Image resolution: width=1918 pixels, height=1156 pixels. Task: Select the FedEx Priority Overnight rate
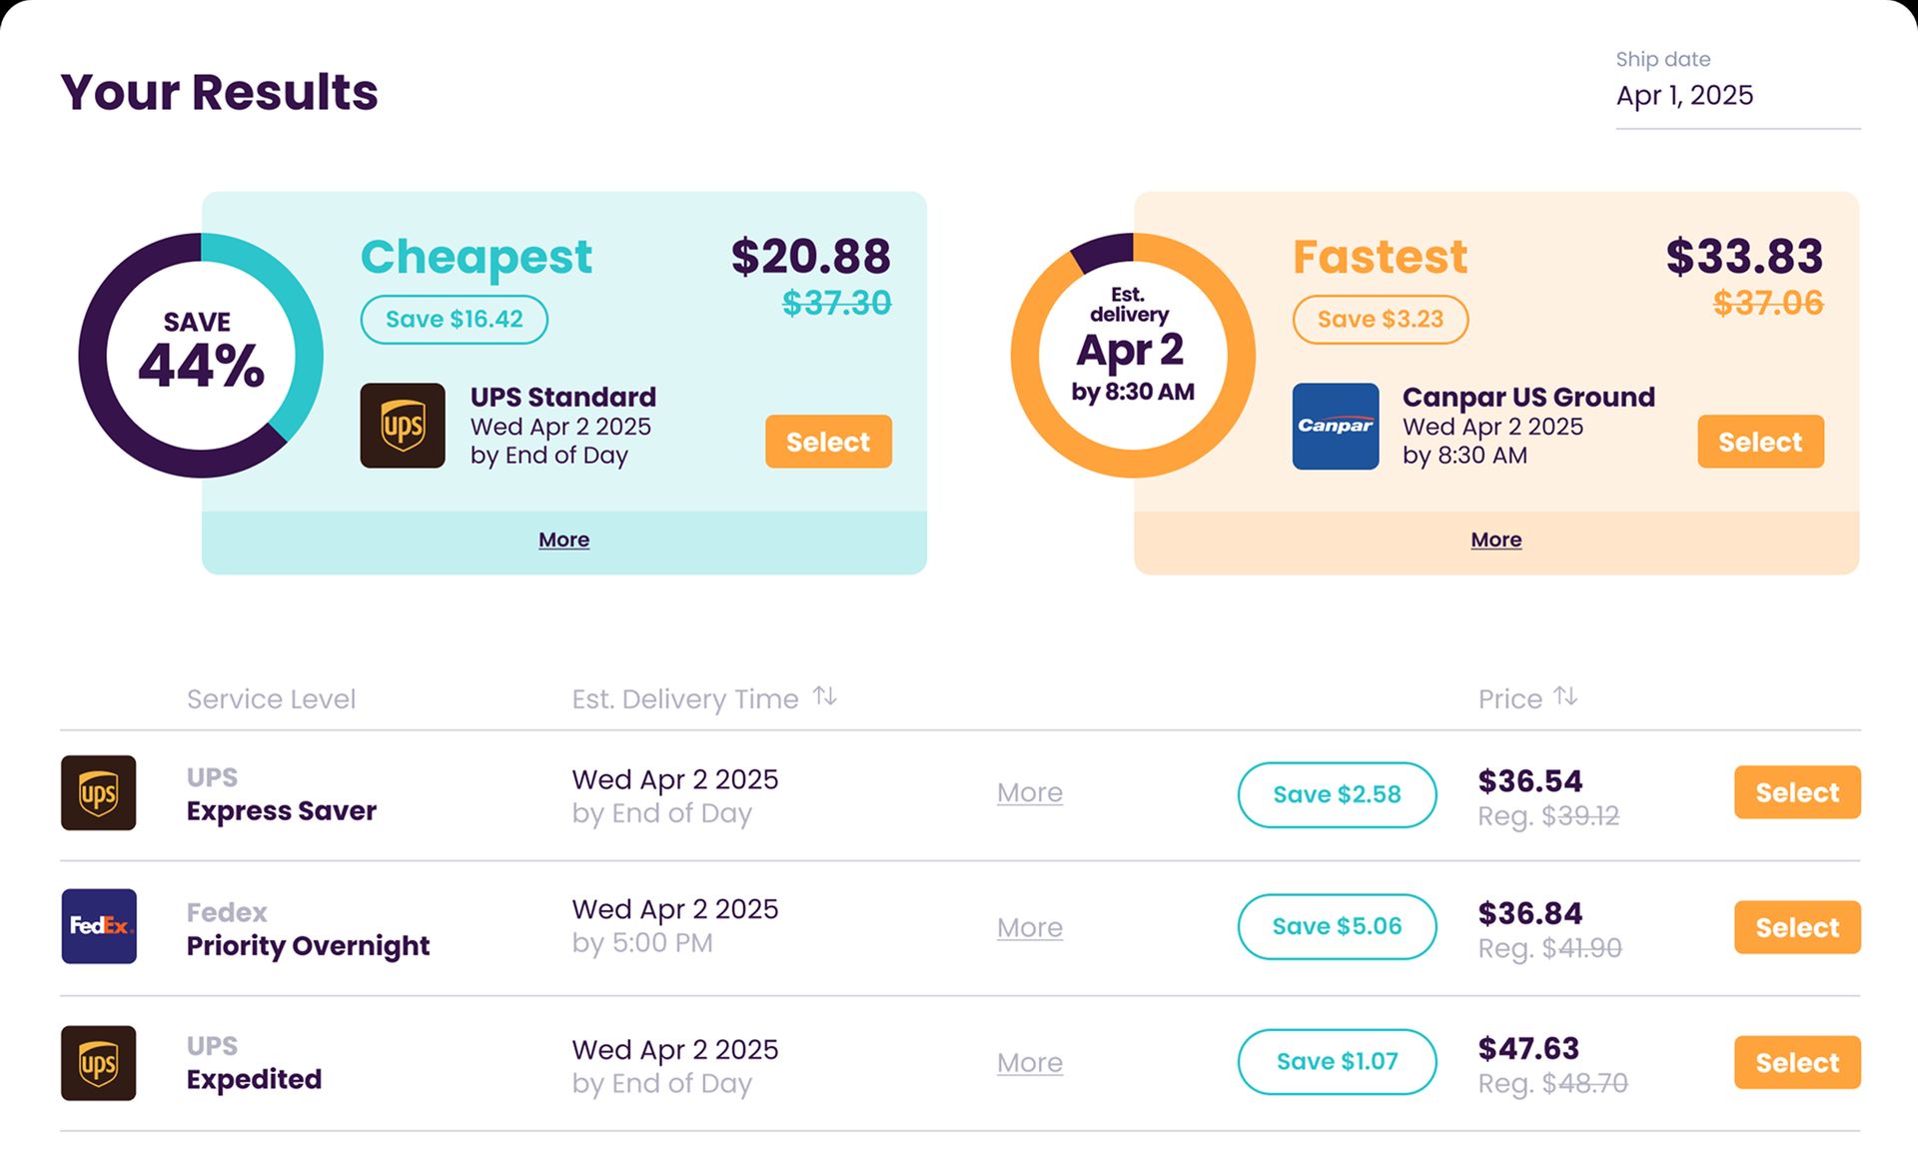[1796, 926]
